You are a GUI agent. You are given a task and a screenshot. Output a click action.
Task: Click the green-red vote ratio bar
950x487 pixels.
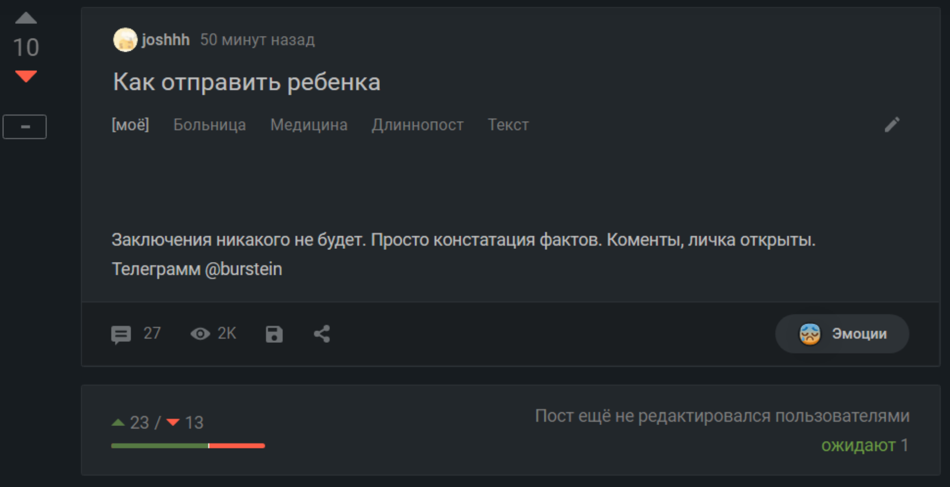point(188,446)
